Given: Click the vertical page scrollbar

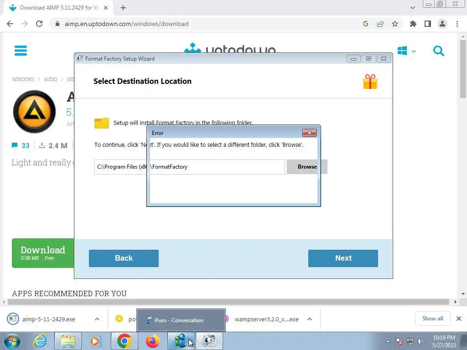Looking at the screenshot, I should coord(463,69).
